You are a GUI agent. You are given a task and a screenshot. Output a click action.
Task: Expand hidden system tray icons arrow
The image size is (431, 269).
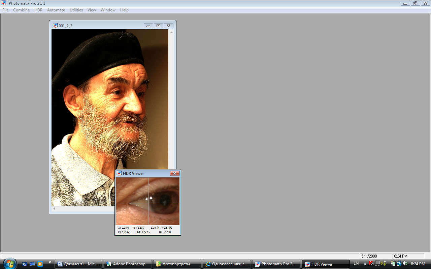click(x=365, y=264)
